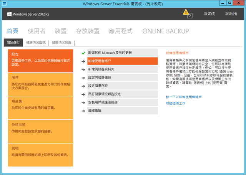Click arrow icon beside 設定隨處存取

(83, 86)
